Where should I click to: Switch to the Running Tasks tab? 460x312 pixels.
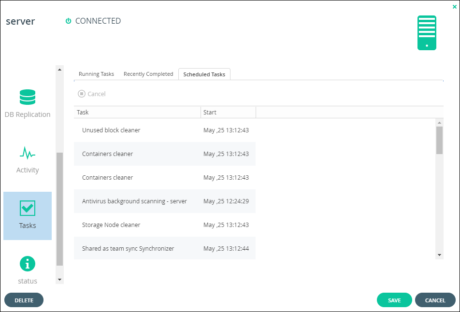[x=96, y=74]
